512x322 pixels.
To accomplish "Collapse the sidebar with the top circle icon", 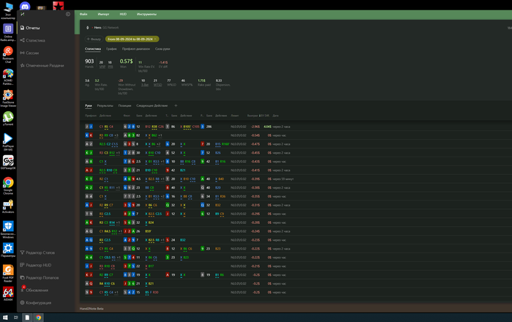I will pos(68,14).
